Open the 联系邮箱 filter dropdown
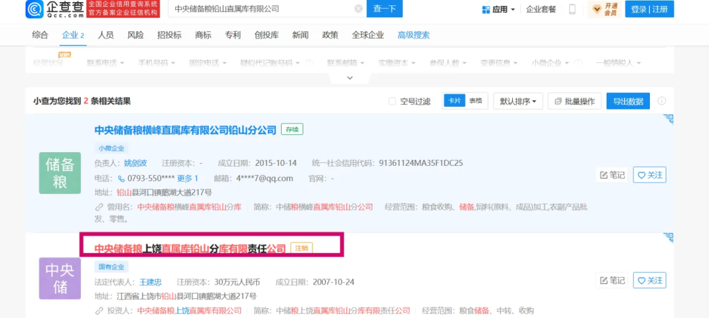The image size is (709, 318). 346,63
